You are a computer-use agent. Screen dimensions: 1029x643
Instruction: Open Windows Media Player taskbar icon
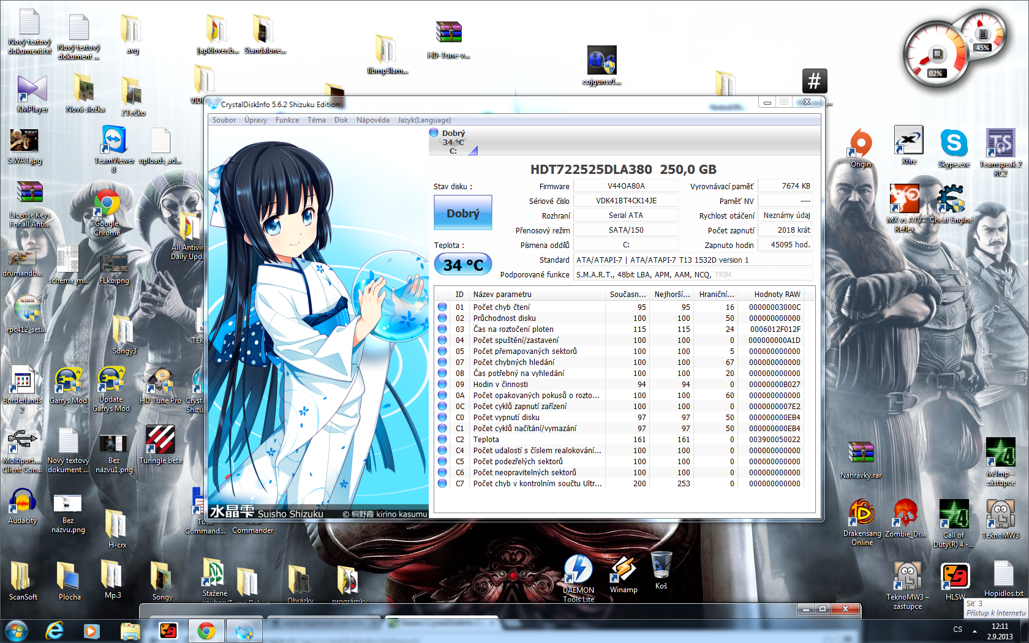click(x=92, y=631)
